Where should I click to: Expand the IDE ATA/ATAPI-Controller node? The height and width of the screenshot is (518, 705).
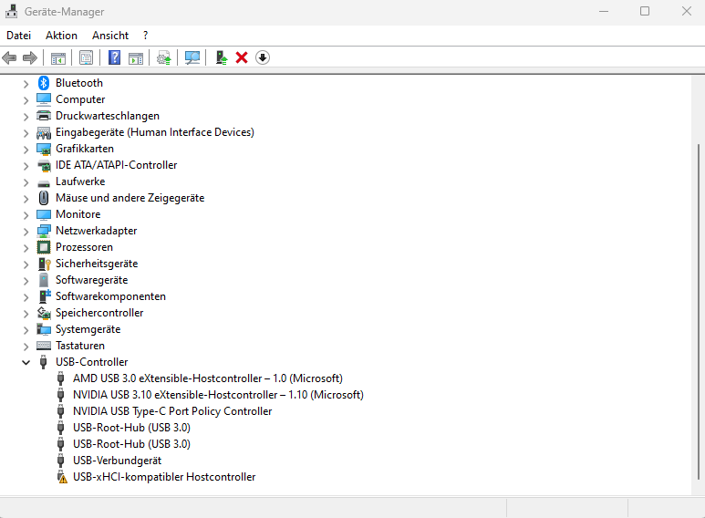point(26,165)
